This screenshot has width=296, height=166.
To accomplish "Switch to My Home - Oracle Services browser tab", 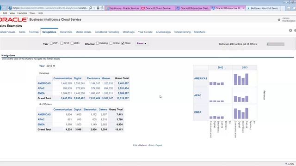I will point(123,8).
